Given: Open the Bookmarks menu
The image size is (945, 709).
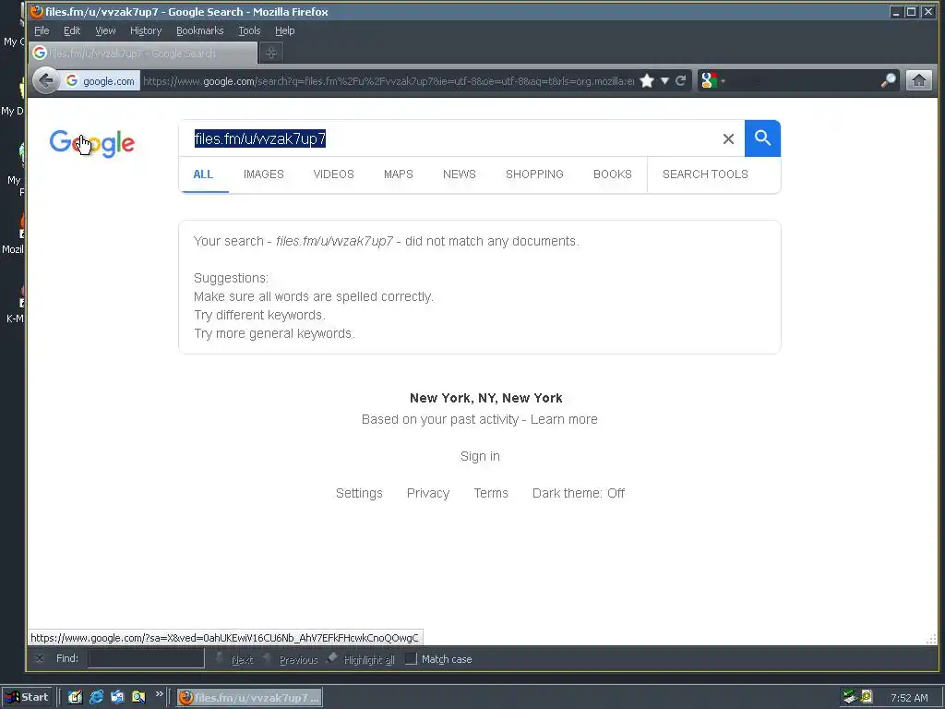Looking at the screenshot, I should point(199,30).
